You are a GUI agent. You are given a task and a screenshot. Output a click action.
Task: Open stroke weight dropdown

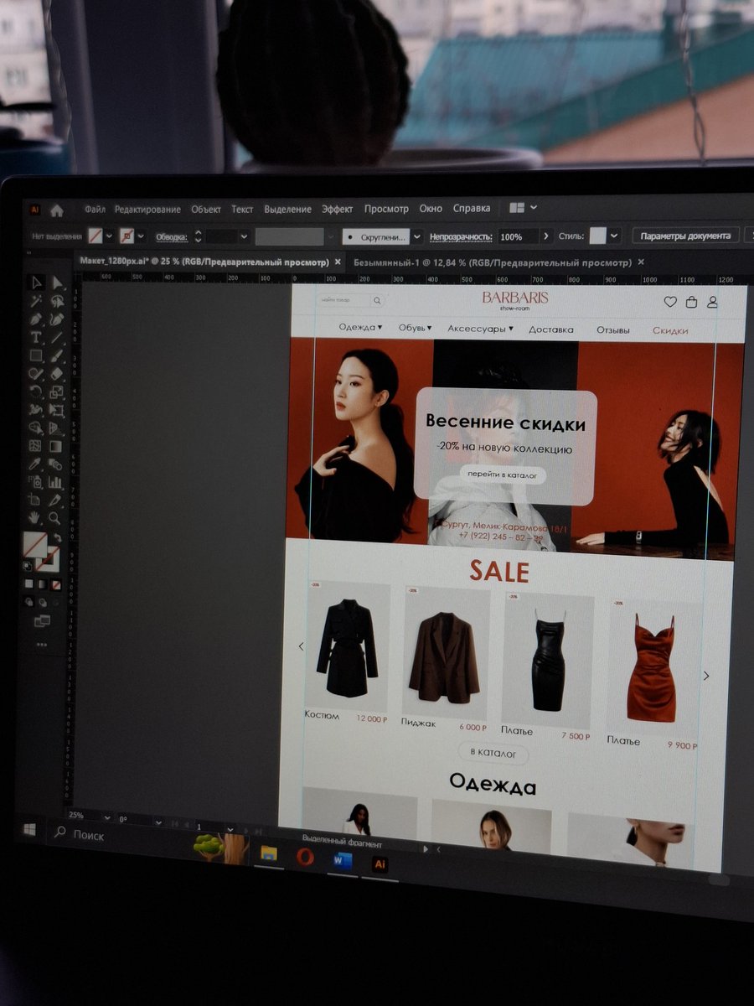(x=244, y=236)
